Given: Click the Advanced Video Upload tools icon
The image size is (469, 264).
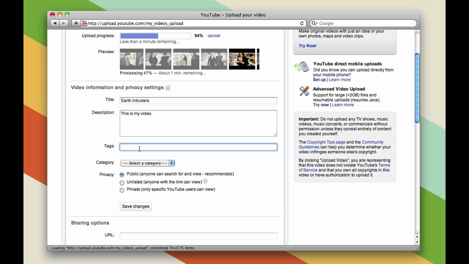Looking at the screenshot, I should [x=304, y=91].
